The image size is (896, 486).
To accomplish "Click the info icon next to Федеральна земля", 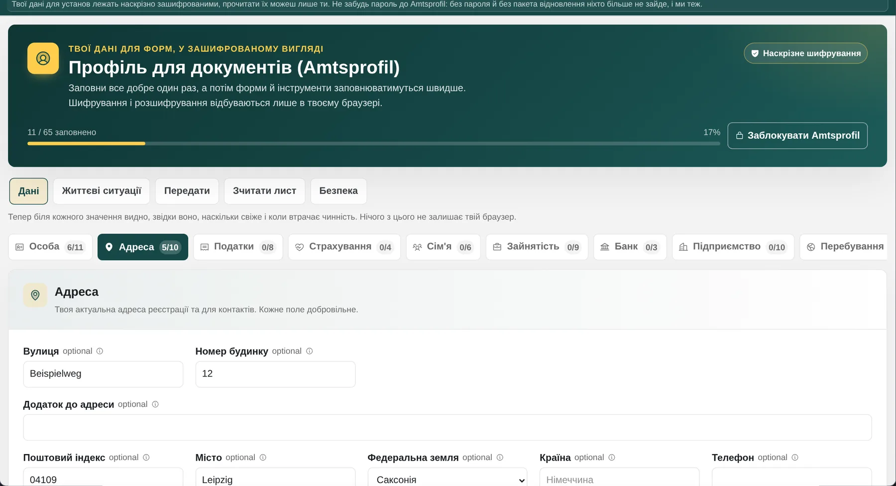I will pyautogui.click(x=500, y=458).
